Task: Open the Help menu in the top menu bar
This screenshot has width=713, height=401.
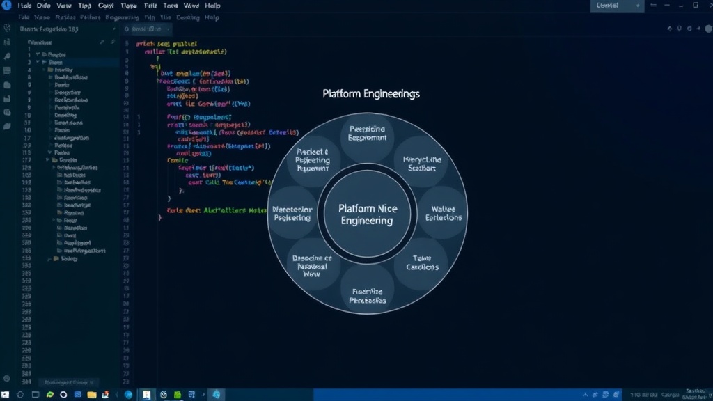Action: point(212,6)
